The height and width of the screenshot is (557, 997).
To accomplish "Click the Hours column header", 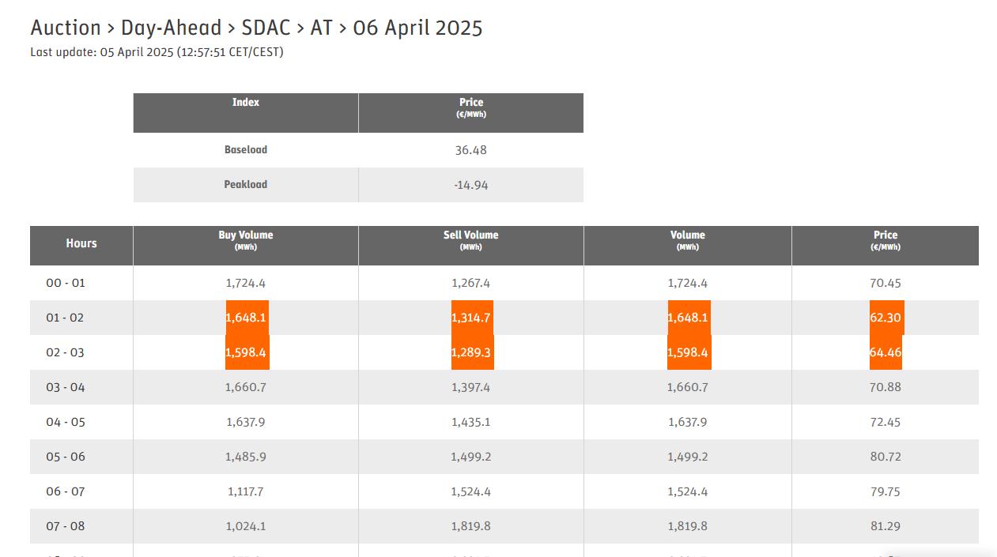I will (x=81, y=243).
